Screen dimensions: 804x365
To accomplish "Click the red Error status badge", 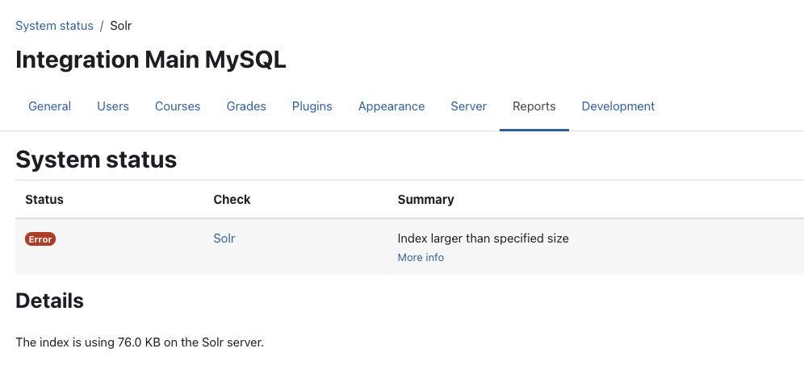I will click(x=40, y=239).
